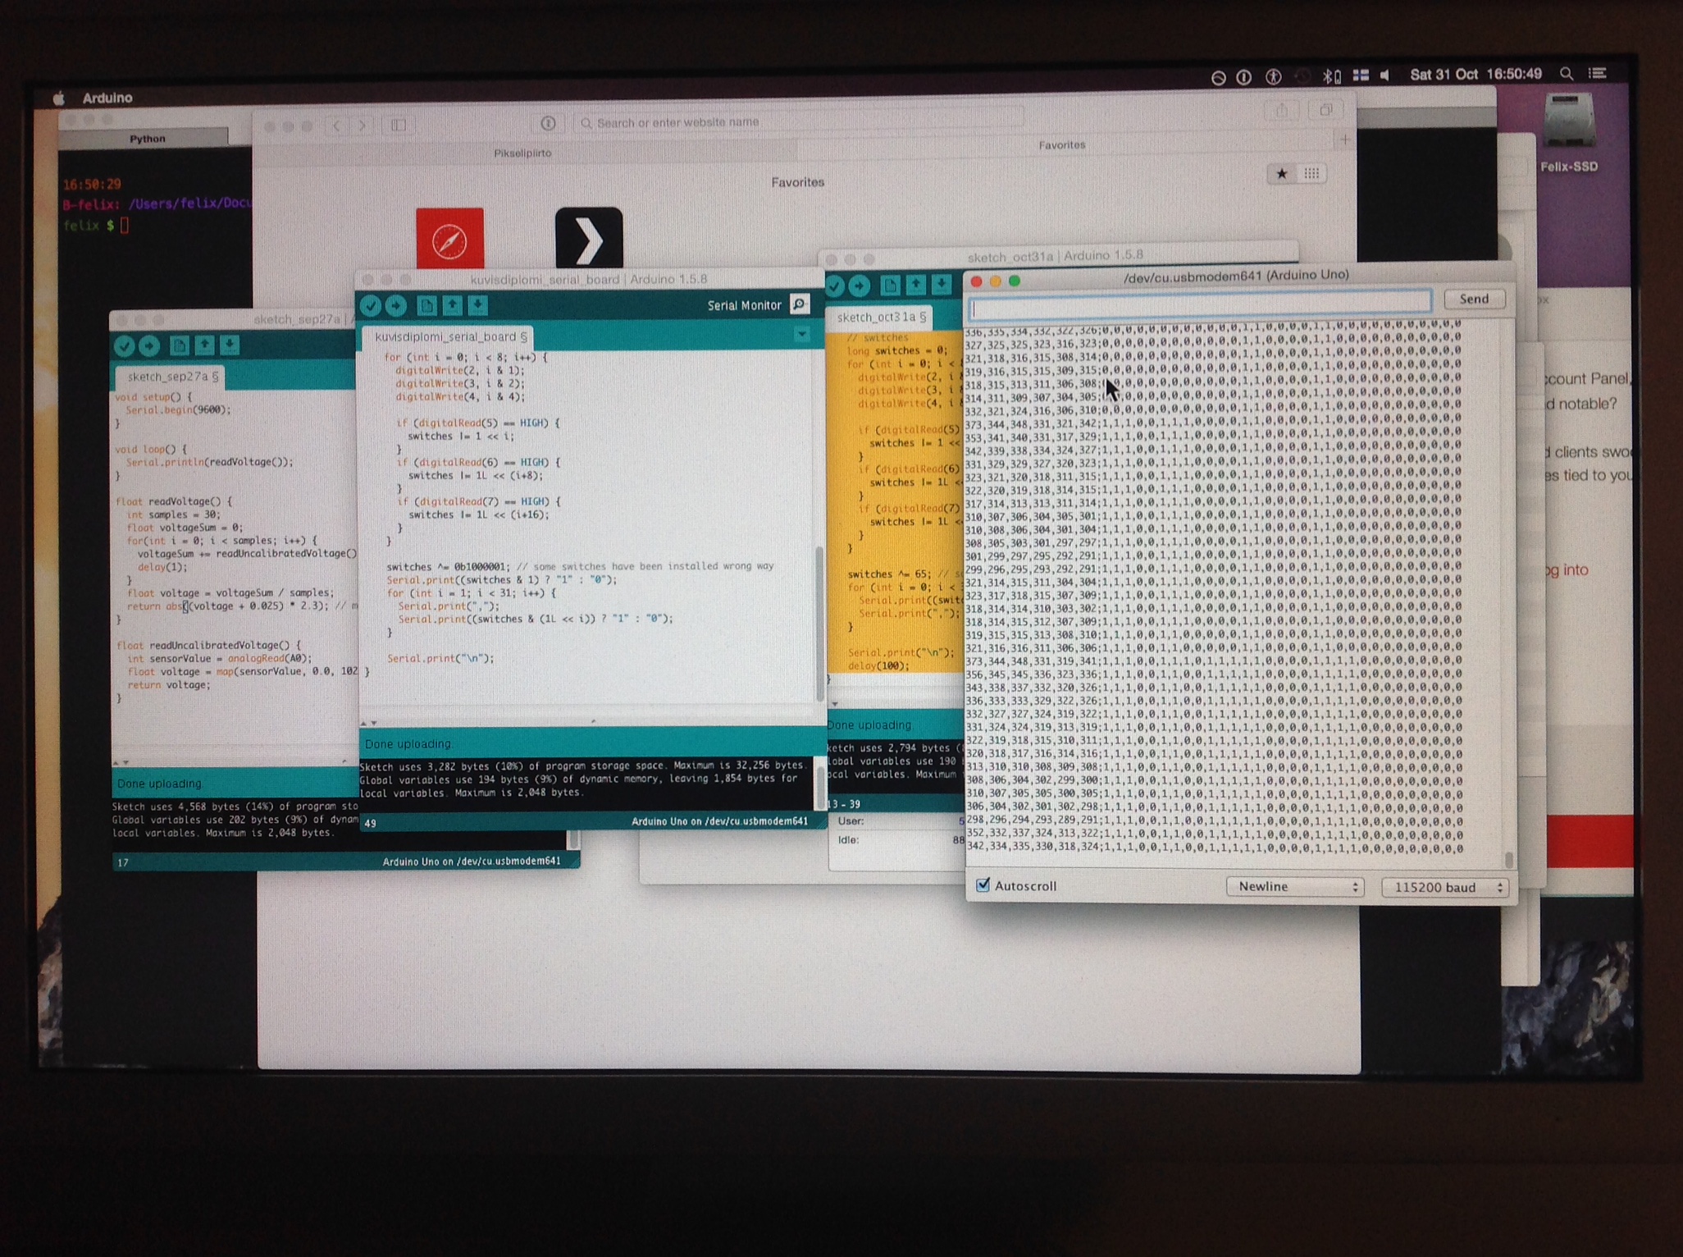The height and width of the screenshot is (1257, 1683).
Task: Click date and time in menu bar
Action: [x=1475, y=74]
